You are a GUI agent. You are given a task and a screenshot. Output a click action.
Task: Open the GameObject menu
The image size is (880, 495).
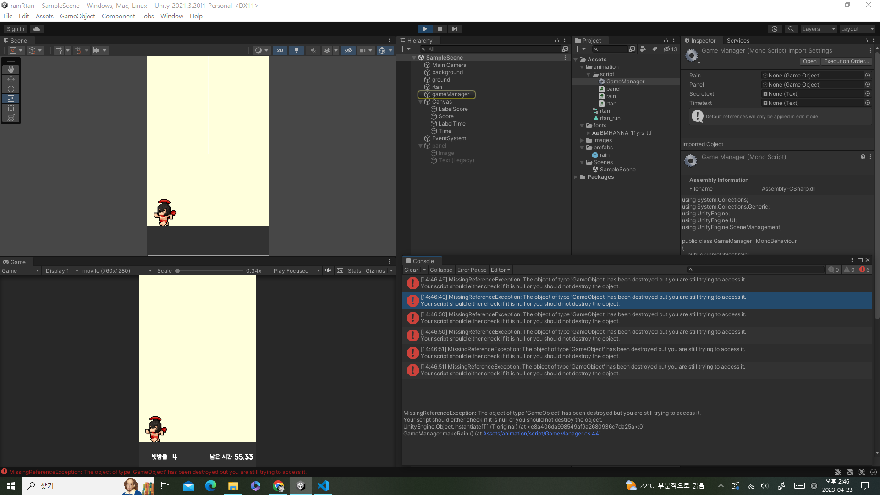pyautogui.click(x=77, y=16)
